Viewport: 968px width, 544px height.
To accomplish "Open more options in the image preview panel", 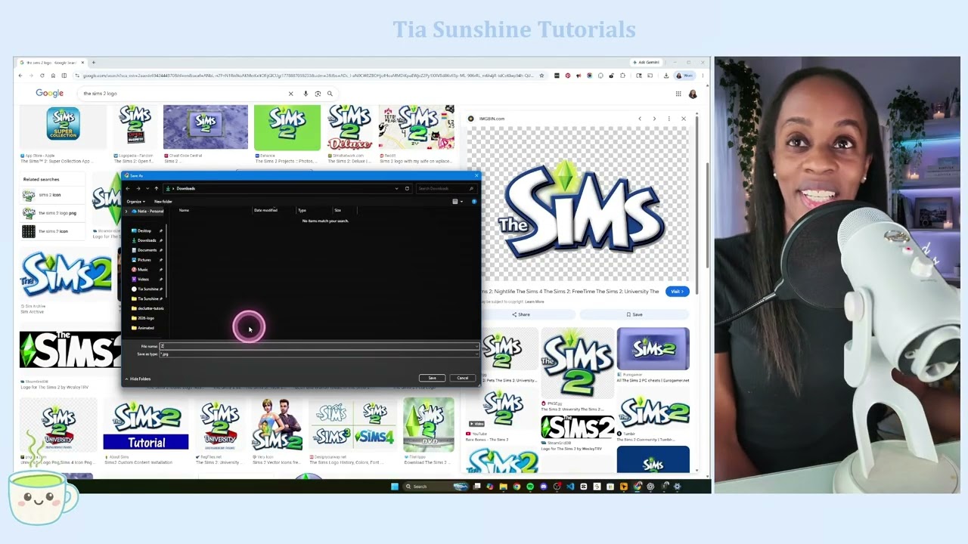I will coord(669,119).
